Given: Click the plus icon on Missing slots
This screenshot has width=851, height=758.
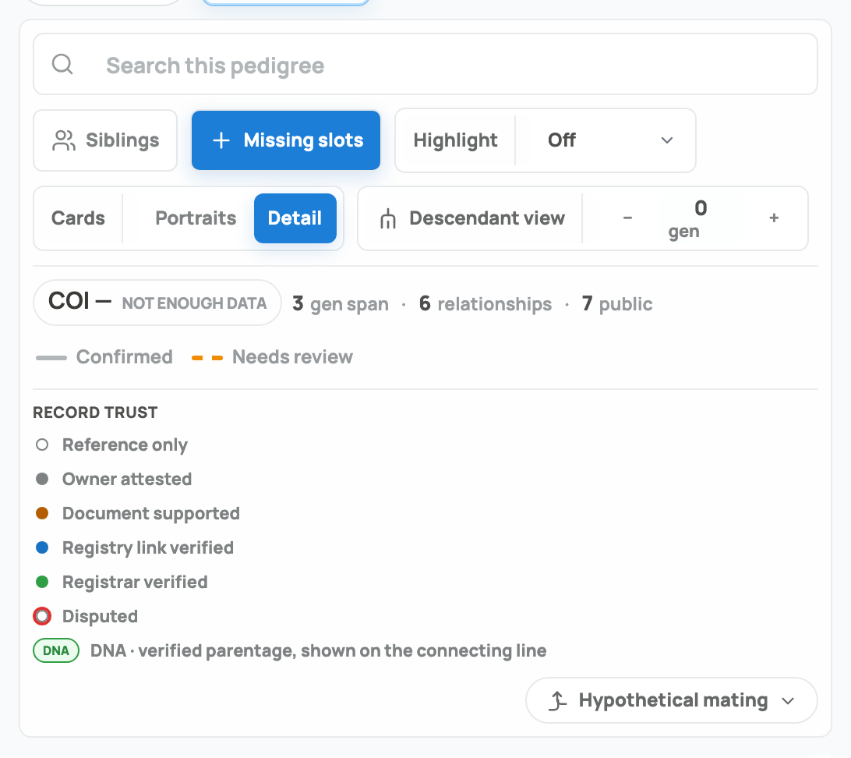Looking at the screenshot, I should click(221, 140).
